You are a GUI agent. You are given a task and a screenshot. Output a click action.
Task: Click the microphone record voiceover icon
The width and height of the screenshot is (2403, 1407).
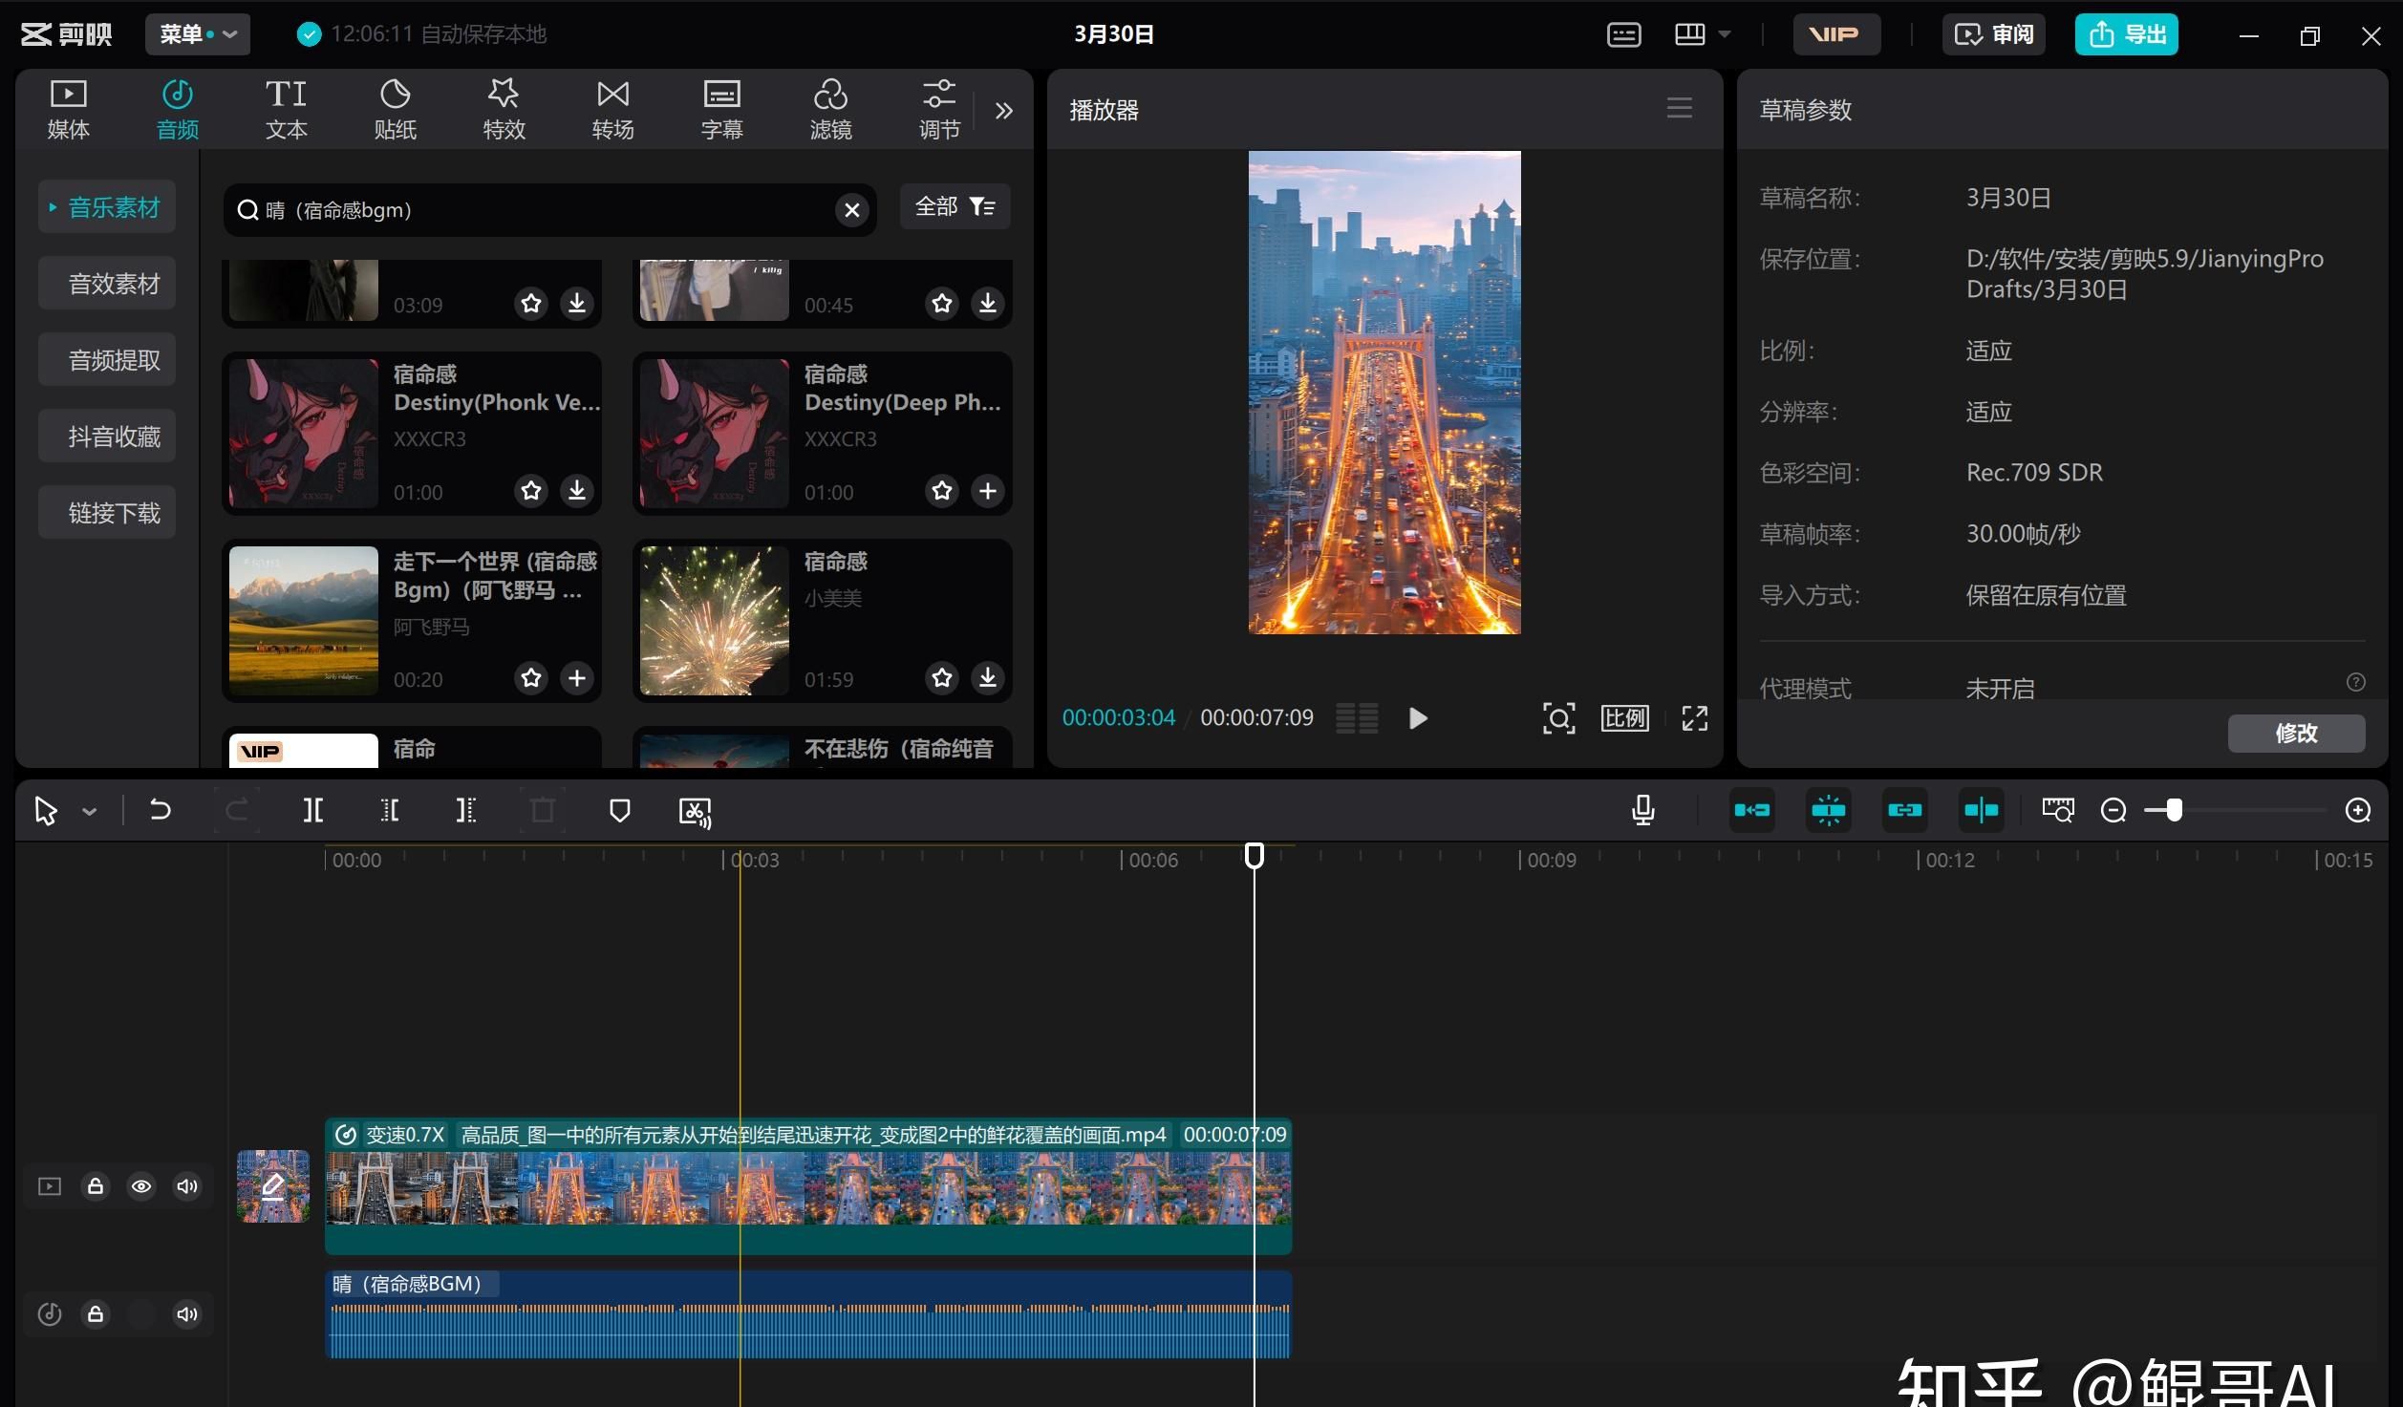click(1642, 810)
